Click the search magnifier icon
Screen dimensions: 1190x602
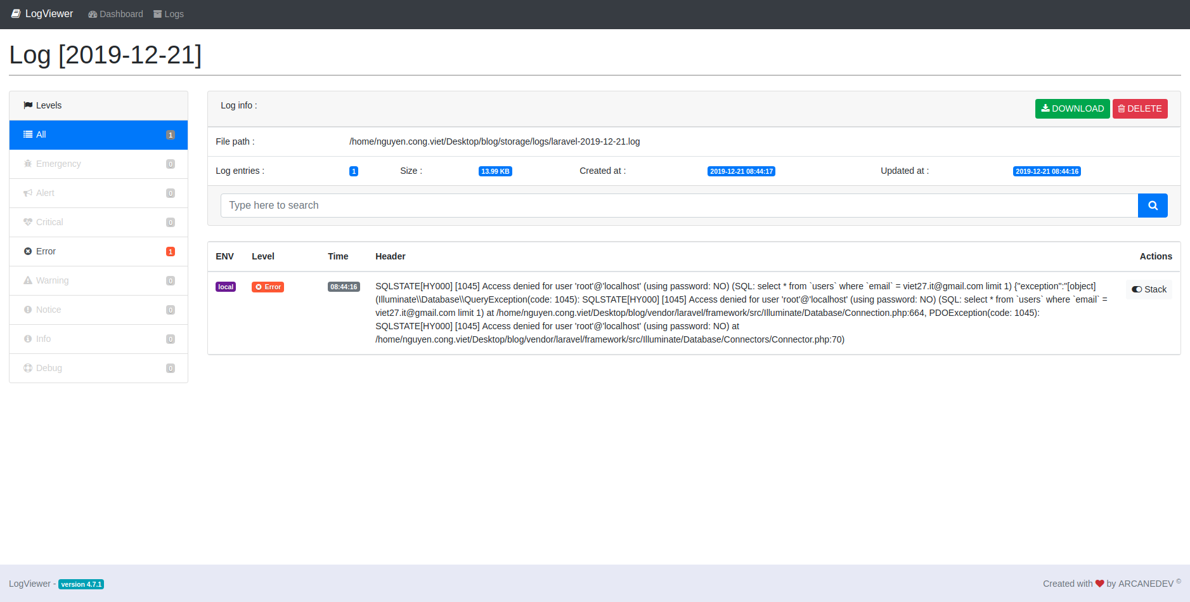[1153, 205]
